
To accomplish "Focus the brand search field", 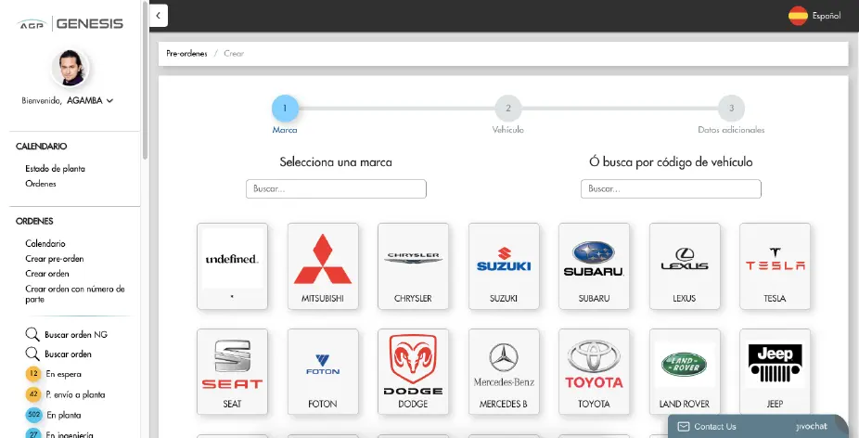I will [336, 188].
